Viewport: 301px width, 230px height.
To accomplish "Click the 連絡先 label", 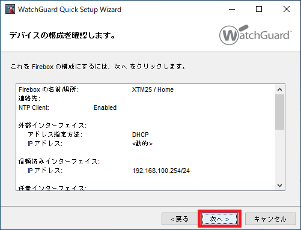I will click(29, 98).
